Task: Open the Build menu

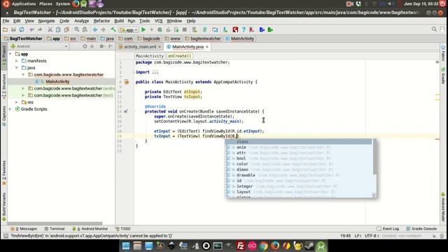Action: point(119,21)
